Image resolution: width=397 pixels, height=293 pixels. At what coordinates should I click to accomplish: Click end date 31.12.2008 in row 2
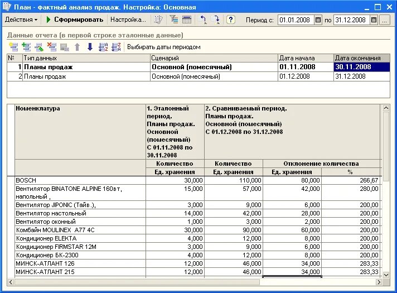(362, 76)
